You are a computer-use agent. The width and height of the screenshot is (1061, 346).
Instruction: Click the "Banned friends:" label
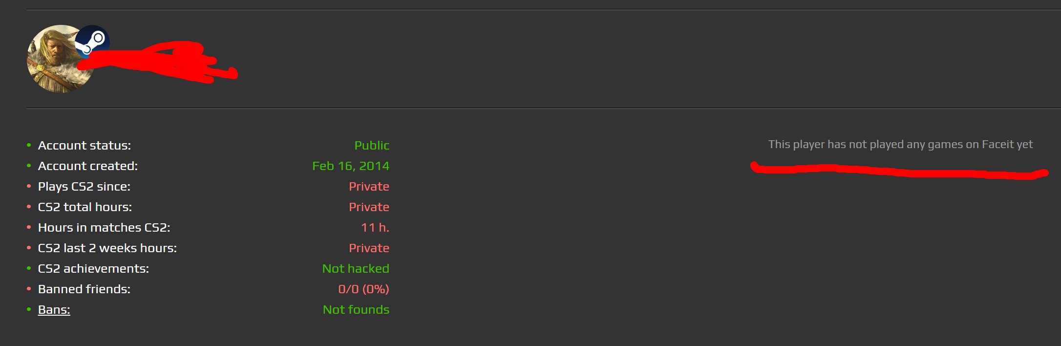click(84, 289)
